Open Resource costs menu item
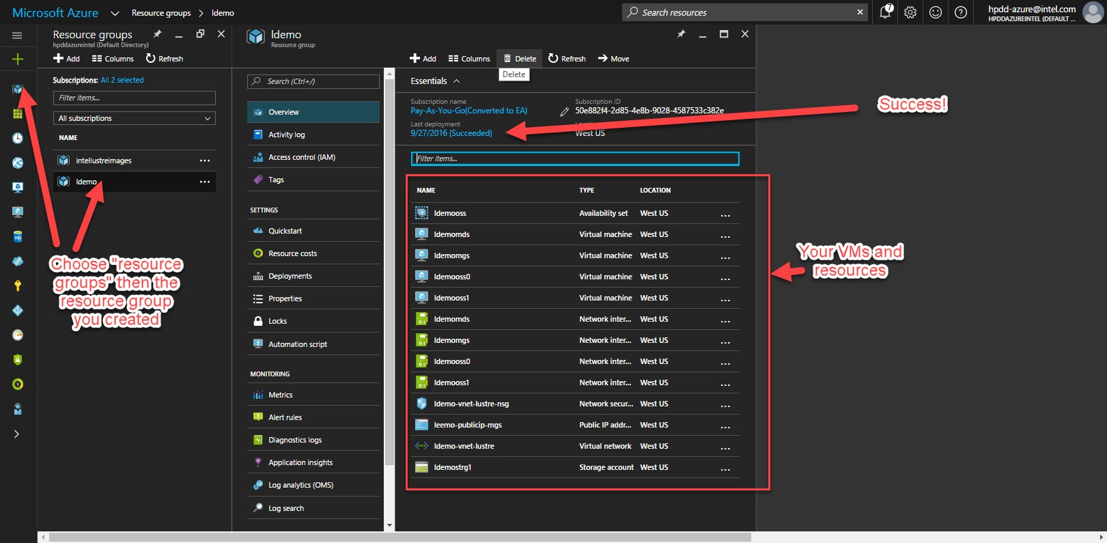Viewport: 1107px width, 543px height. [x=313, y=253]
